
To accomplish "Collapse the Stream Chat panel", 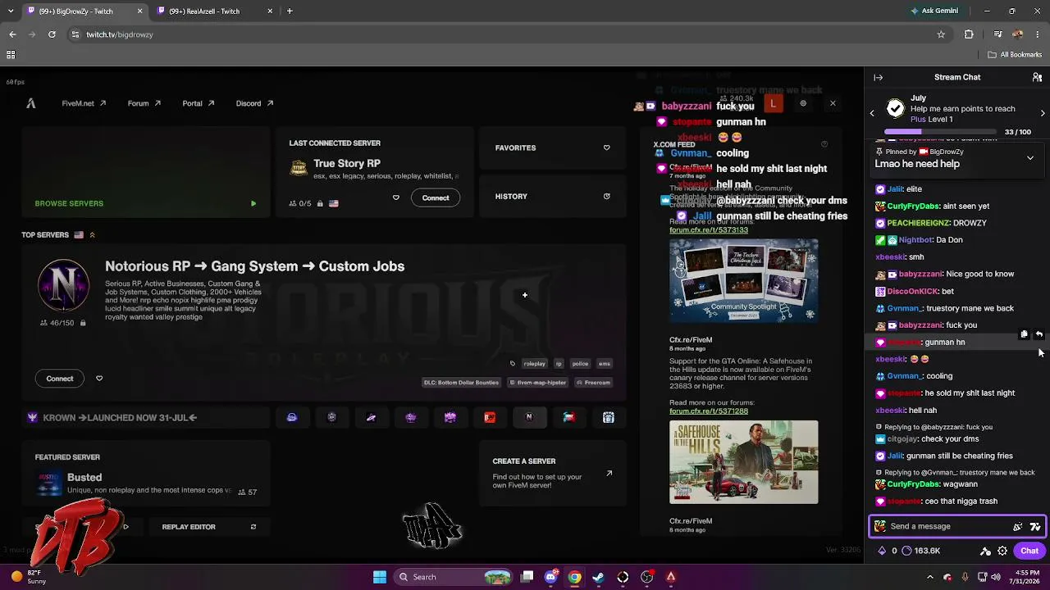I will click(x=878, y=77).
